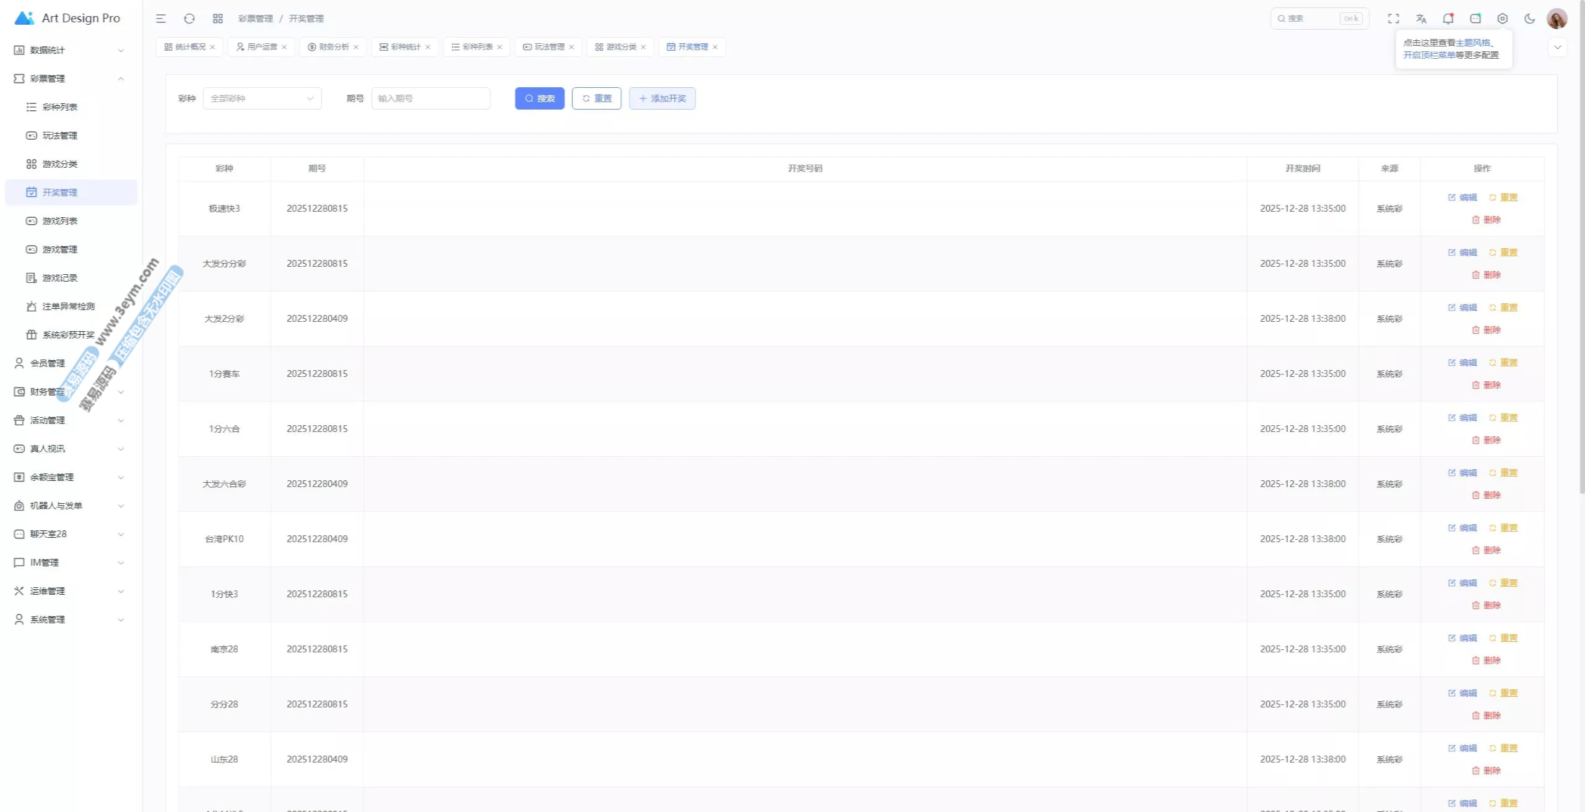Toggle dark mode with the moon icon
The height and width of the screenshot is (812, 1585).
(1529, 19)
